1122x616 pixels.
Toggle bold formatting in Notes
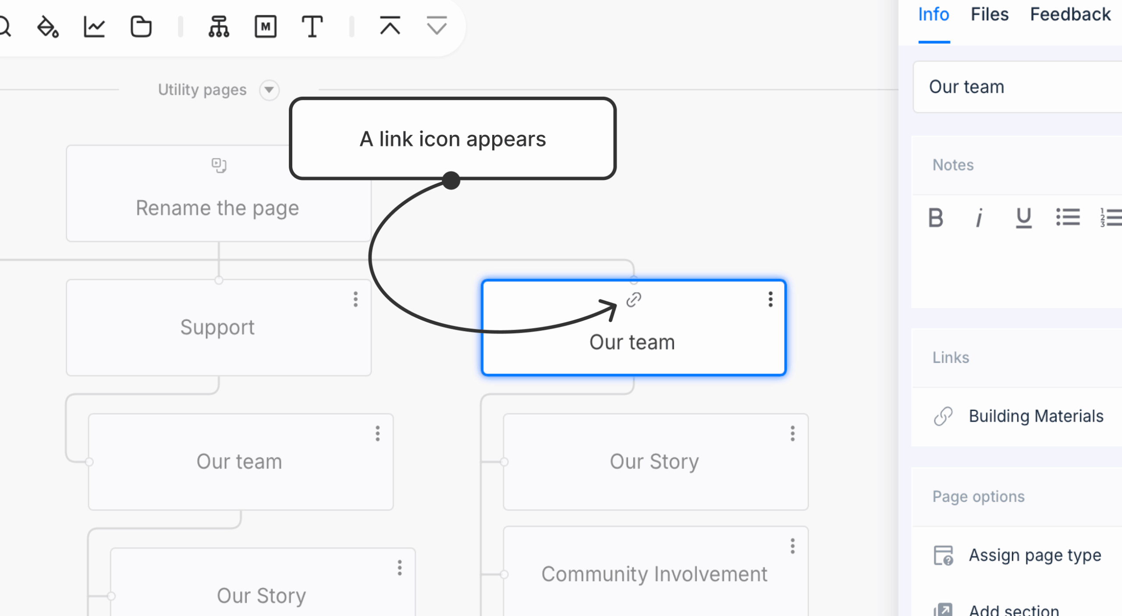[x=936, y=218]
